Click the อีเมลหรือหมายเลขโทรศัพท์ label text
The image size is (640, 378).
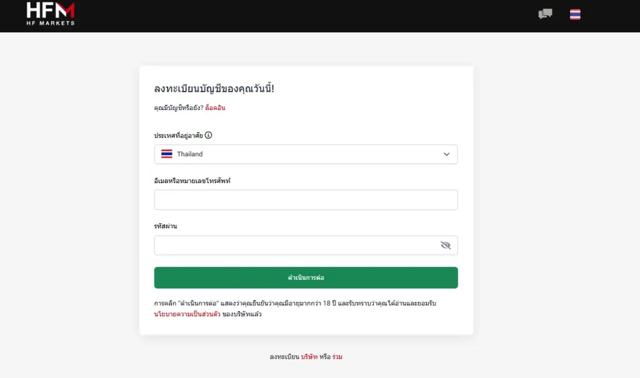[192, 181]
